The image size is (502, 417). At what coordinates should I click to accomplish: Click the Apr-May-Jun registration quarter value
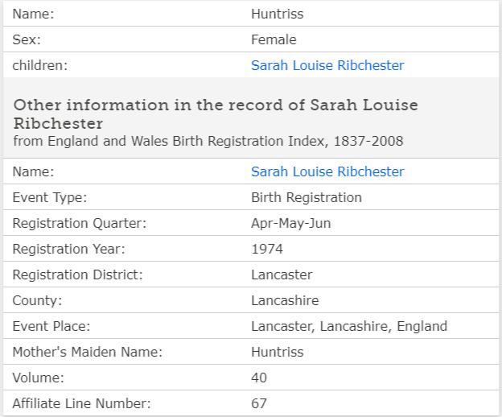(290, 223)
